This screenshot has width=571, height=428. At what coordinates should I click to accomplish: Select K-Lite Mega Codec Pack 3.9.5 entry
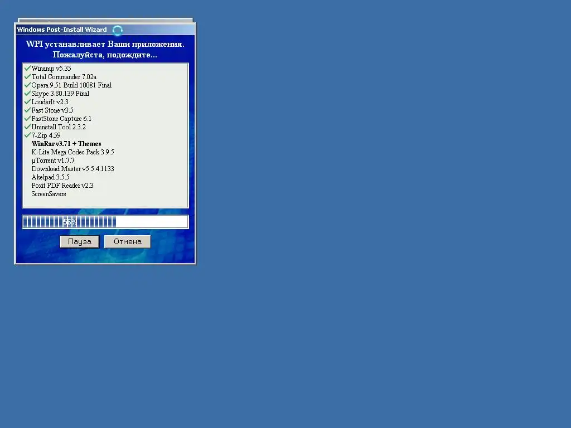pyautogui.click(x=73, y=152)
